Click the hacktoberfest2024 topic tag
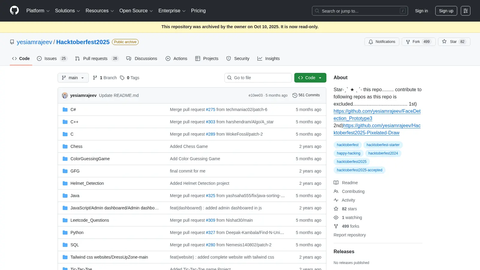480x270 pixels. coord(383,153)
